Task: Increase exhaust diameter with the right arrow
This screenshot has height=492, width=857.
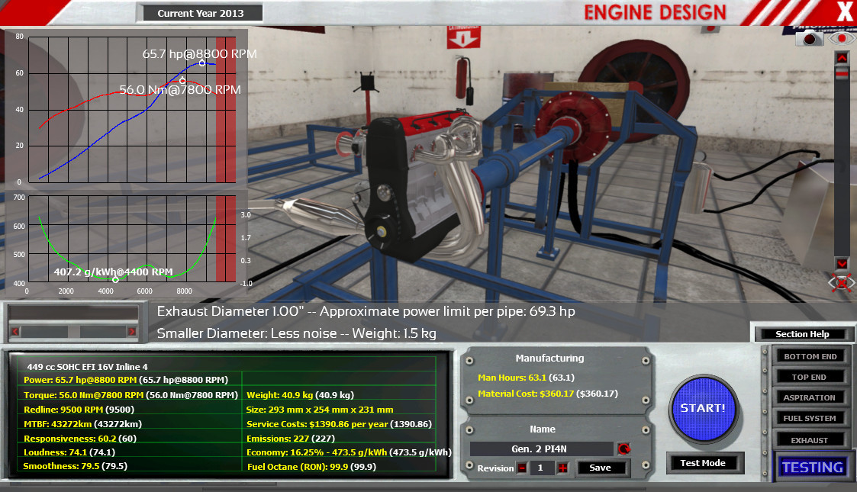Action: 131,331
